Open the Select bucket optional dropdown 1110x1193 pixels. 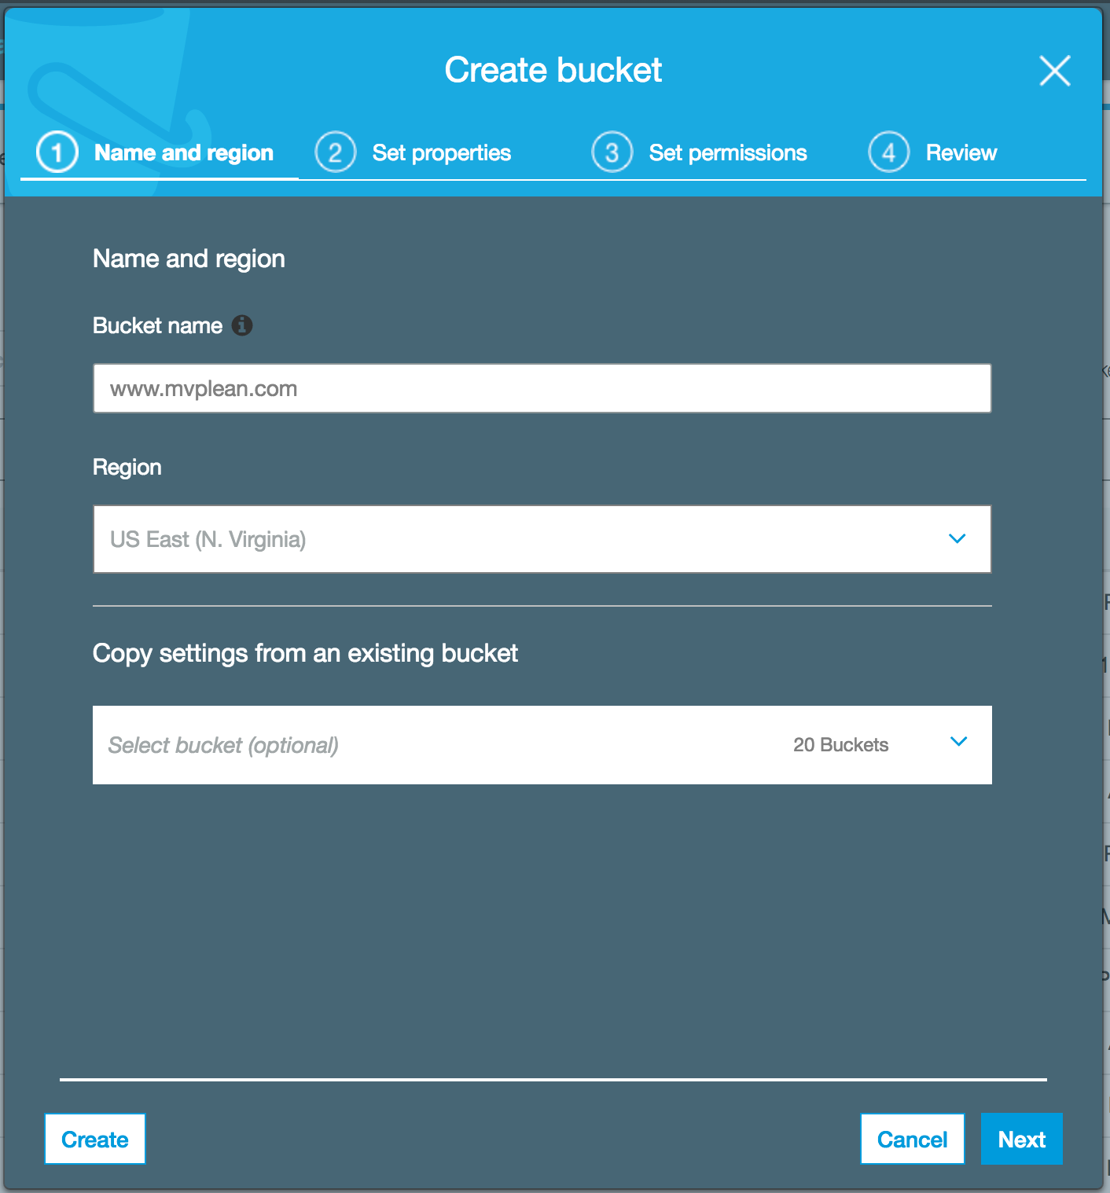point(542,745)
